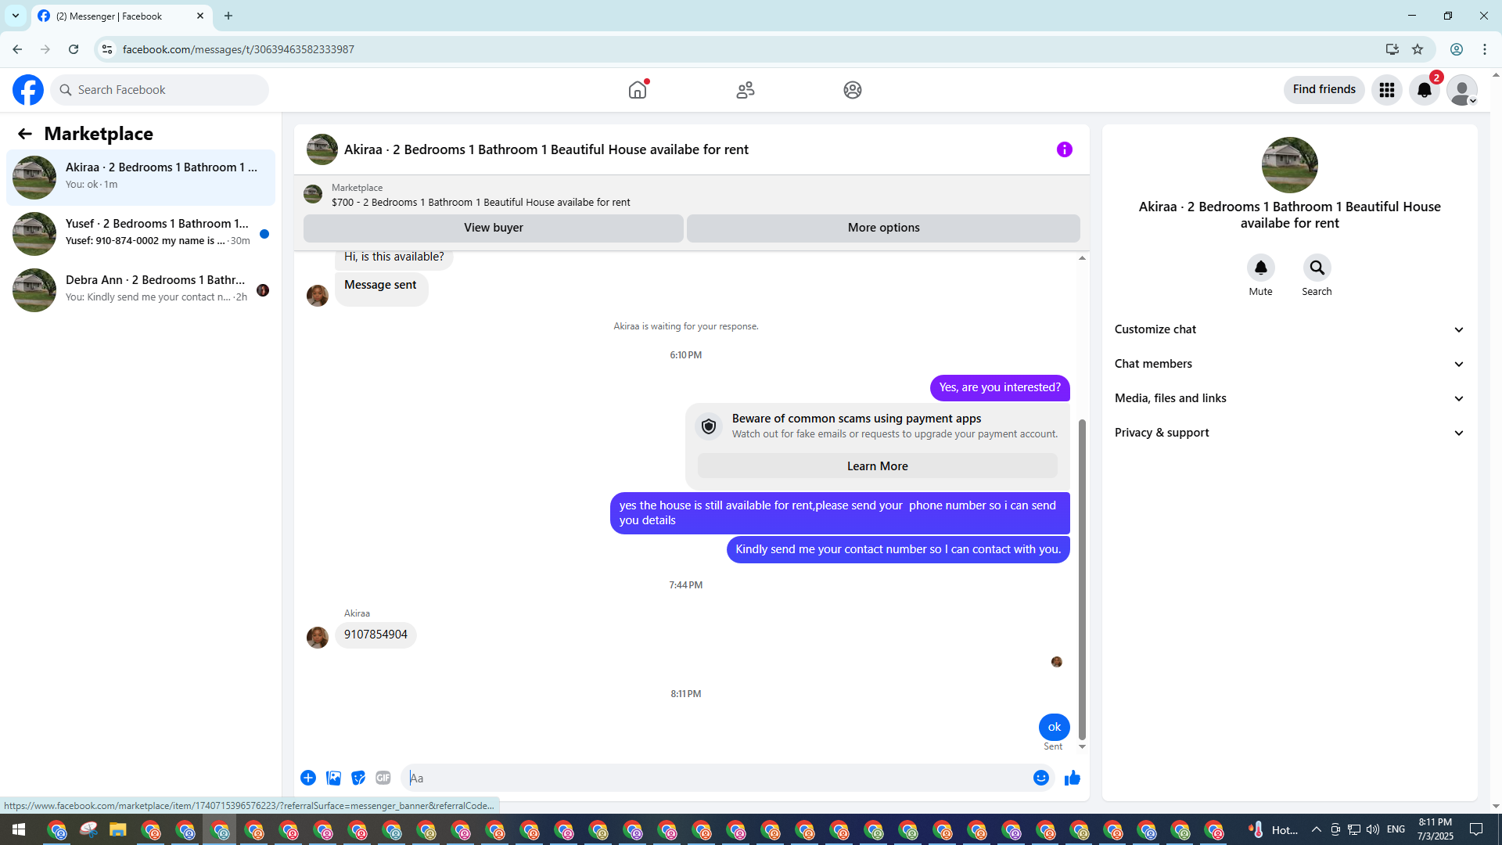Open the Facebook menu grid icon
The height and width of the screenshot is (845, 1502).
1386,90
